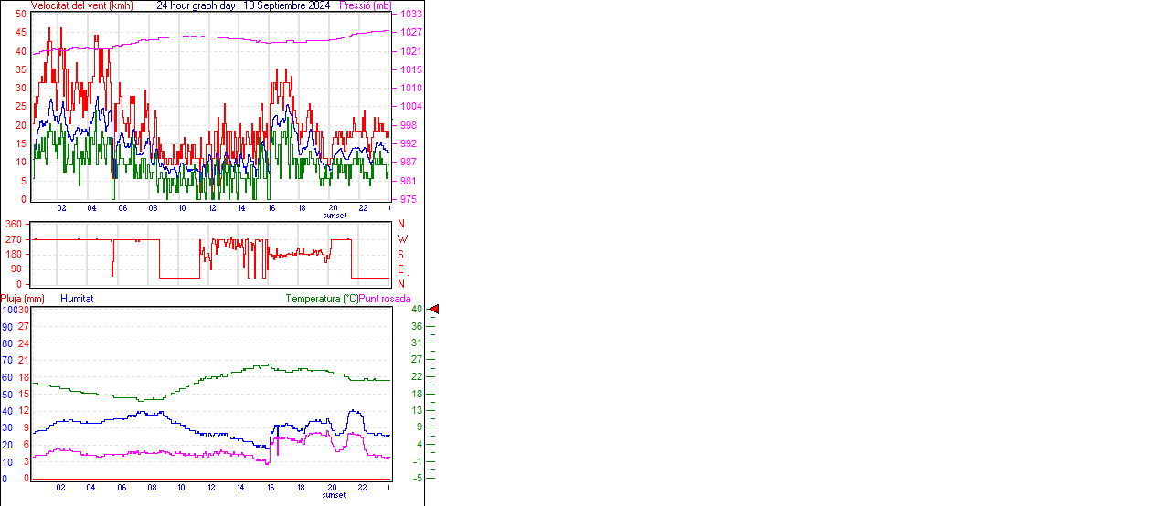1170x506 pixels.
Task: Click the W compass letter on direction axis
Action: 401,239
